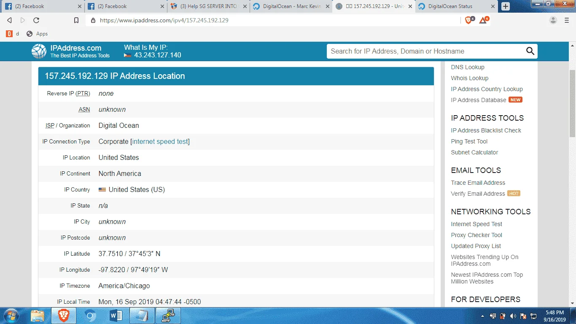Click the volume speaker tray icon
The image size is (576, 324).
(513, 316)
